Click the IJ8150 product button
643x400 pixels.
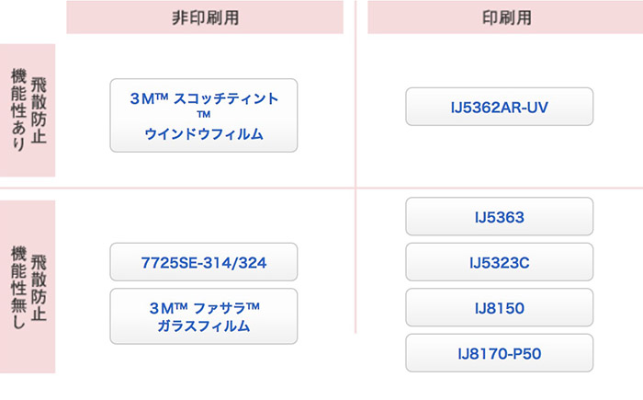(499, 308)
